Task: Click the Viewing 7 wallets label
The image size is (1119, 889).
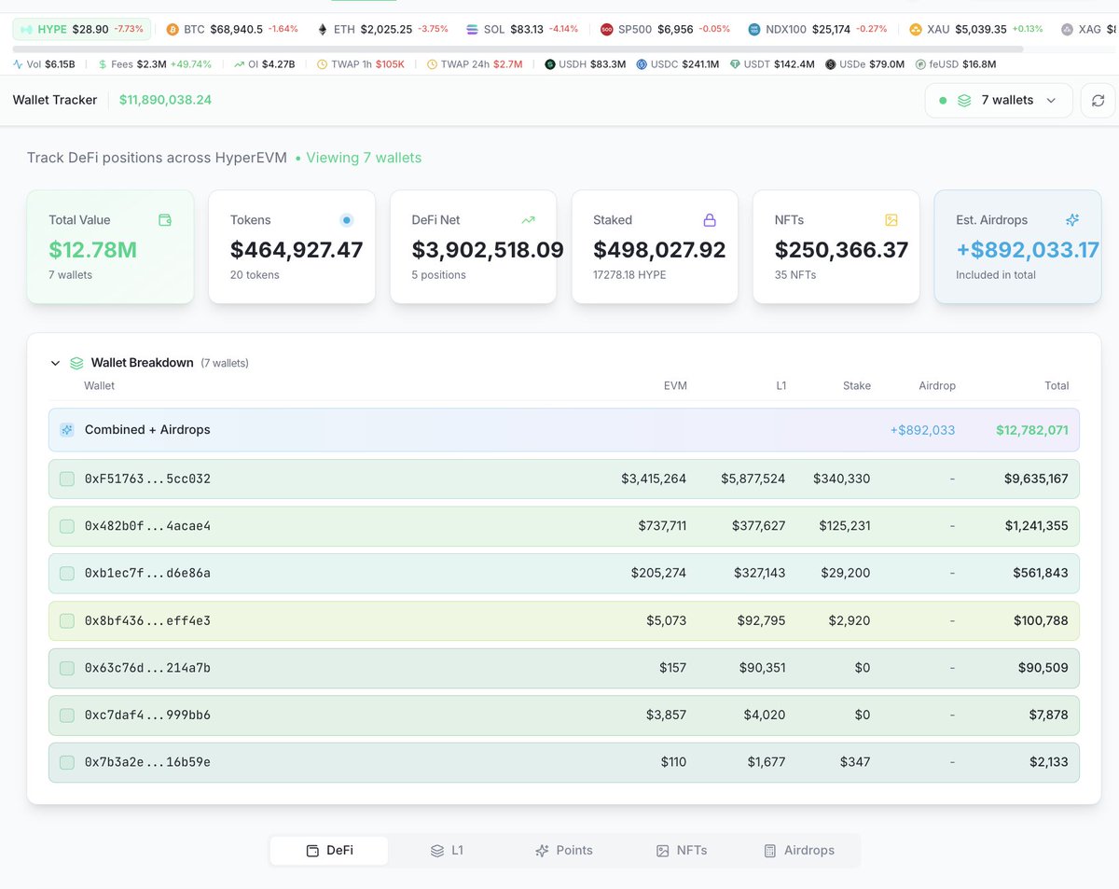Action: [x=364, y=158]
